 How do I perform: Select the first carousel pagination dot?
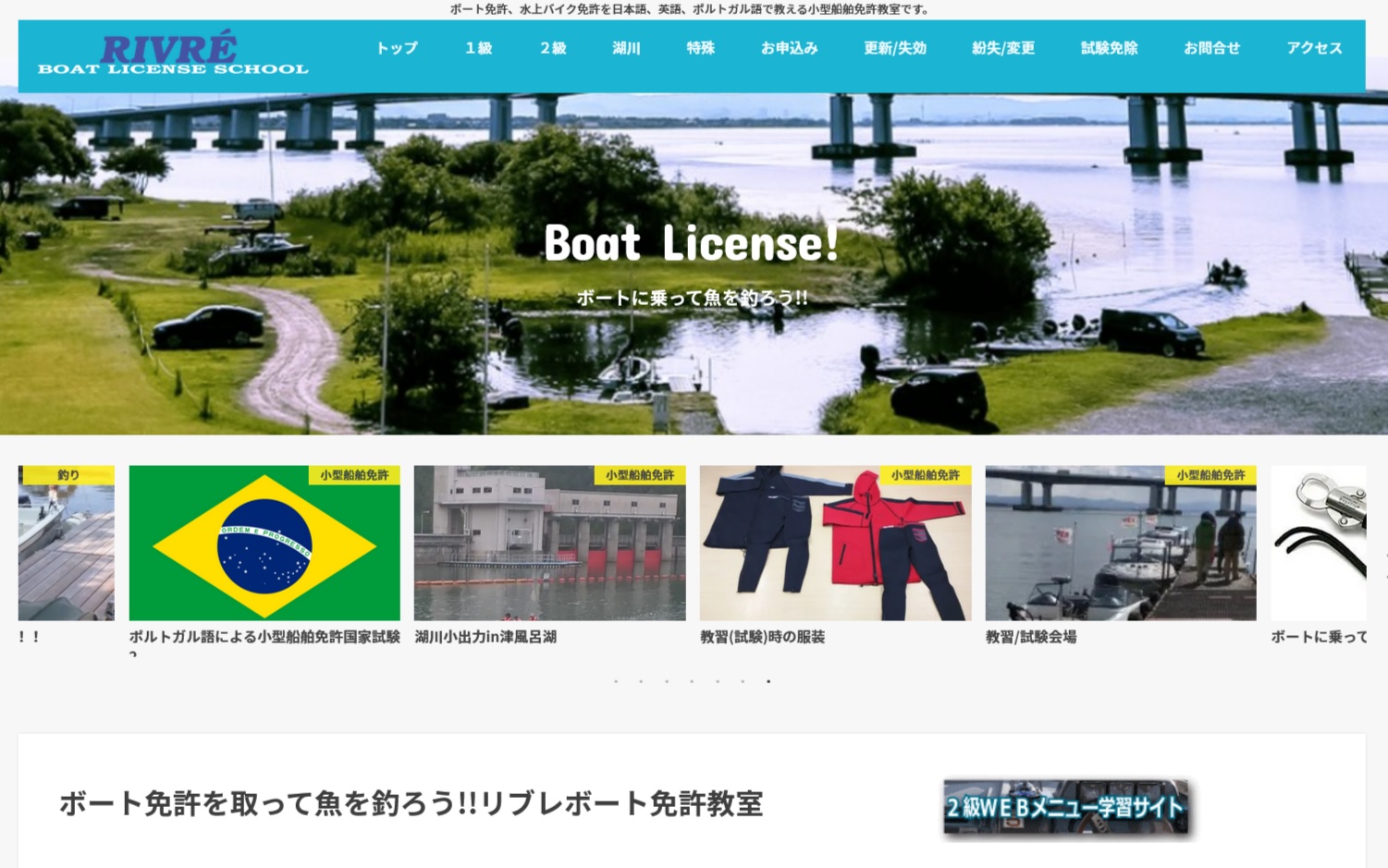click(x=616, y=681)
